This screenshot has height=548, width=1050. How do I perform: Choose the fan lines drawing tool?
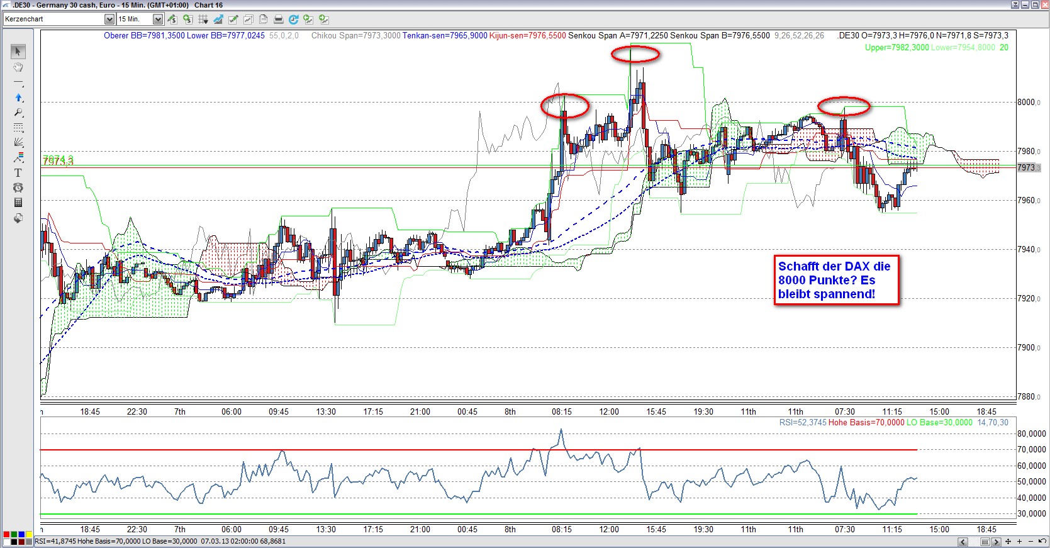(x=18, y=142)
